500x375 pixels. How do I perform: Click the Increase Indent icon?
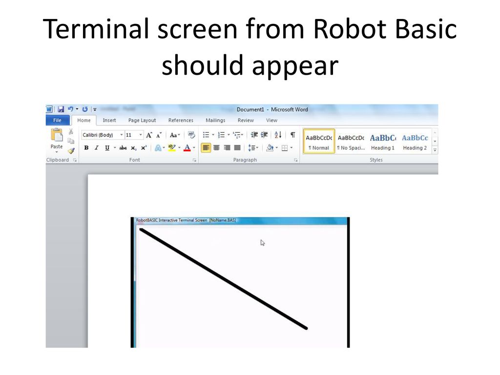(x=264, y=135)
